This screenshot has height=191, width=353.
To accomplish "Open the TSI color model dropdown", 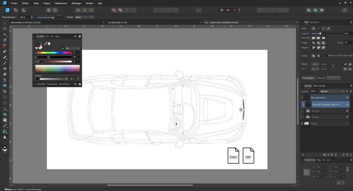I will 72,48.
